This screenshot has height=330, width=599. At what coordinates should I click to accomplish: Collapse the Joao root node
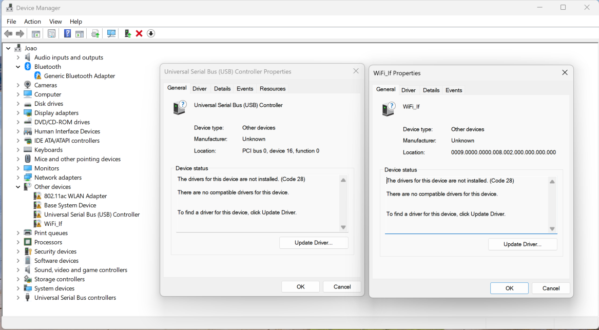tap(8, 48)
